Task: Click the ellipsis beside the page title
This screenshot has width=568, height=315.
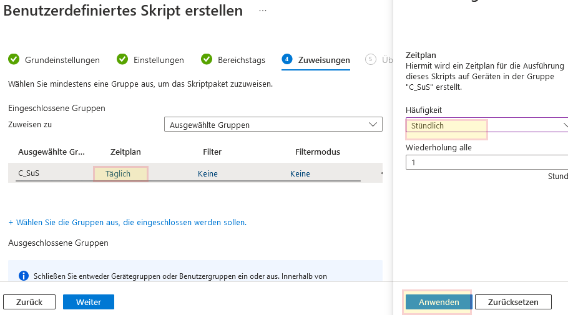Action: [x=263, y=11]
